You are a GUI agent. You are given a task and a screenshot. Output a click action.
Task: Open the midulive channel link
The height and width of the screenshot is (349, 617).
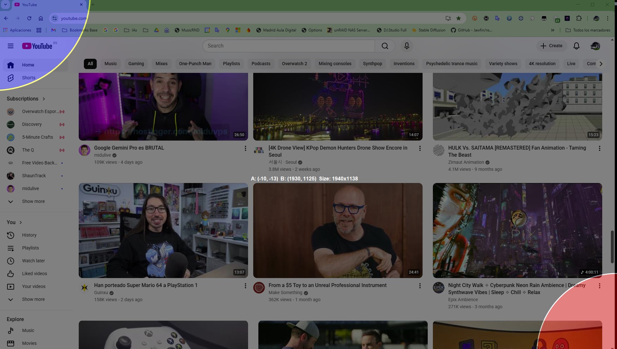[103, 155]
